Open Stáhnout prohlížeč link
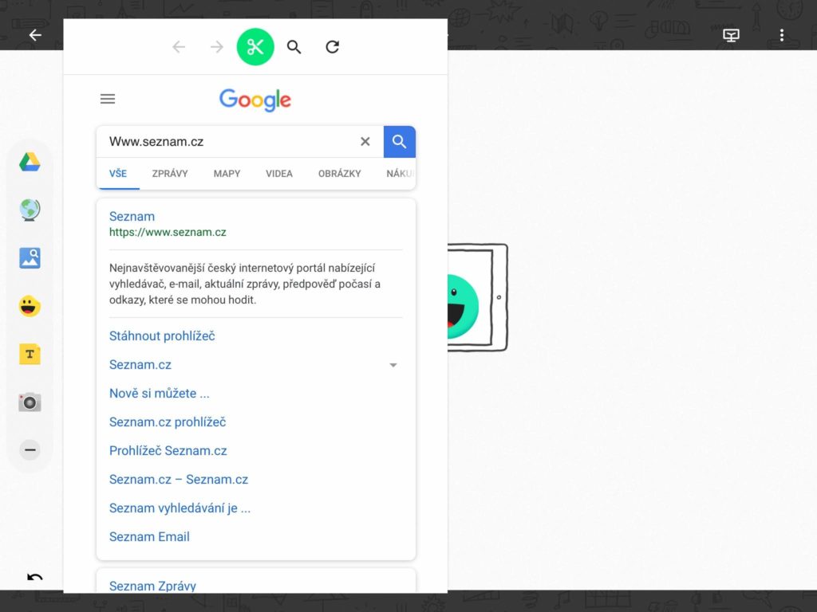 [x=162, y=336]
